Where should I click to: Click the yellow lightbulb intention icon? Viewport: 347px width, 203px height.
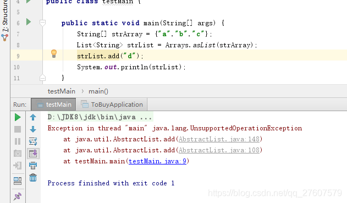coord(54,53)
